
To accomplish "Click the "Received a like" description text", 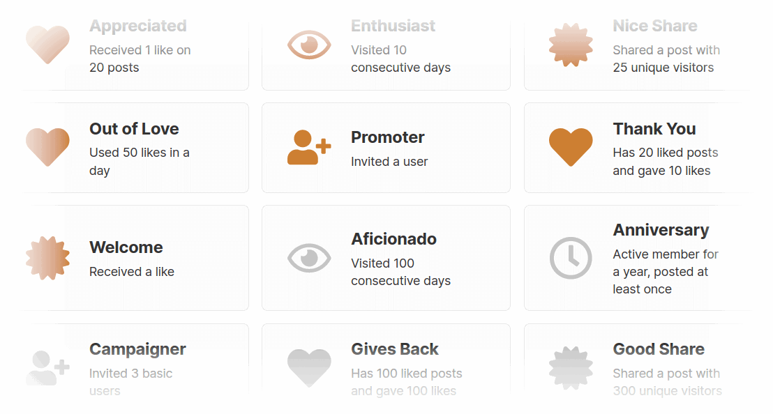I will coord(132,272).
